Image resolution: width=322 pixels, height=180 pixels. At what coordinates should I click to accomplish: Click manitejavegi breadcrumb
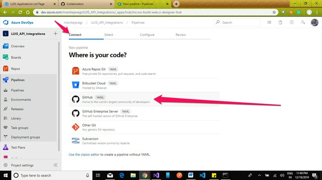coord(73,23)
